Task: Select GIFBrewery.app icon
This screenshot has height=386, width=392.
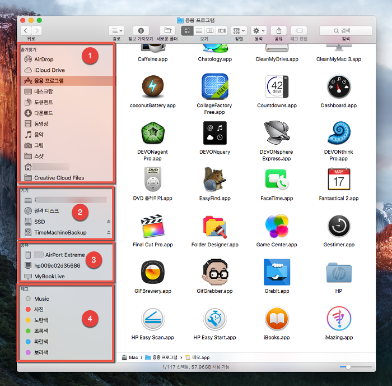Action: coord(153,272)
